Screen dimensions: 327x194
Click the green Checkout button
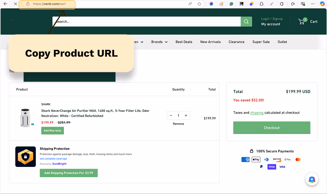click(x=272, y=128)
